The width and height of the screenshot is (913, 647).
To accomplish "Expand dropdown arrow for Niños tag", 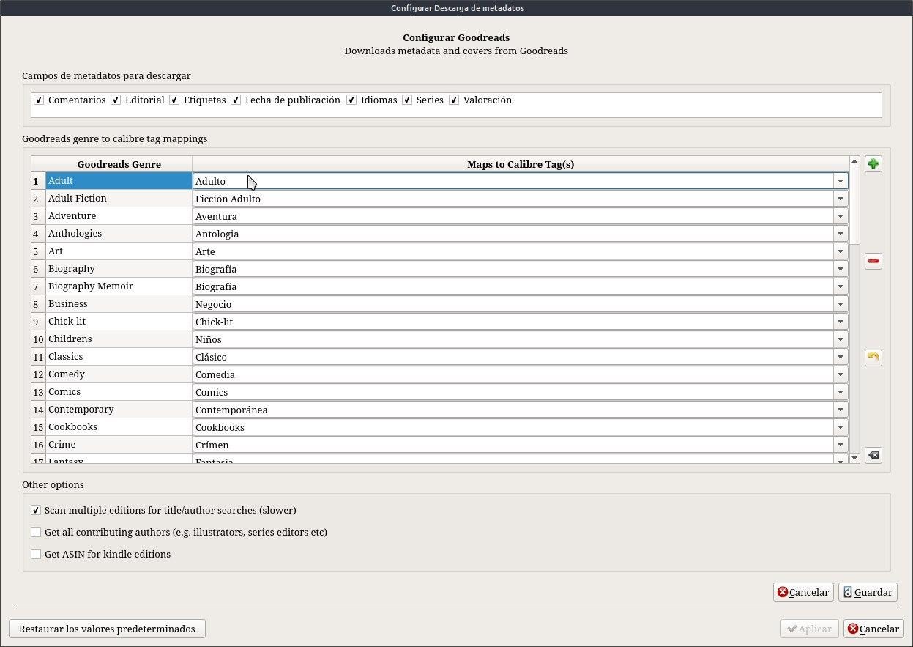I will [x=841, y=339].
